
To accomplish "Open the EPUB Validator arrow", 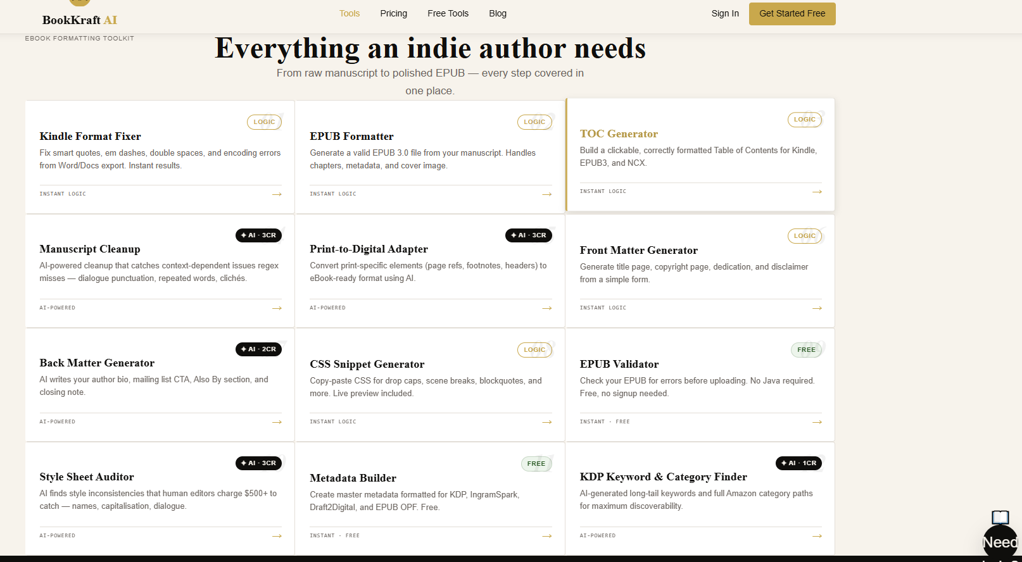I will pyautogui.click(x=817, y=422).
